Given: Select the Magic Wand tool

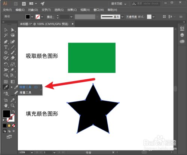Looking at the screenshot, I should 6,35.
